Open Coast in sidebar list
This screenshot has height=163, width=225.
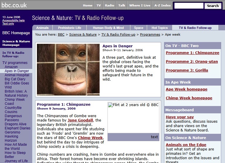point(9,104)
